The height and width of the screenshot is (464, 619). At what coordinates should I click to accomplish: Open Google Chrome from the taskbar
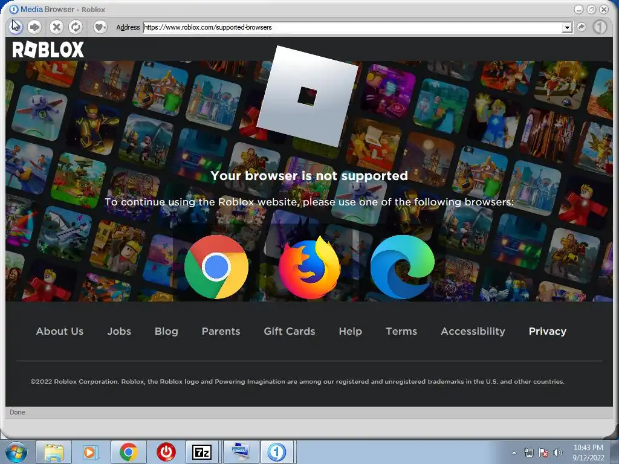pyautogui.click(x=128, y=452)
